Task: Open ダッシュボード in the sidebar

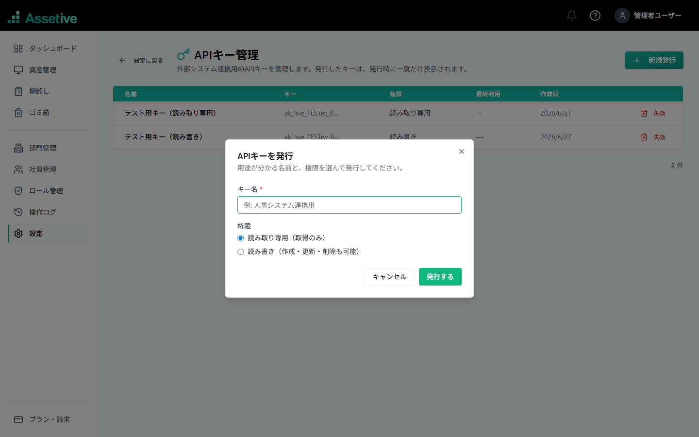Action: click(49, 49)
